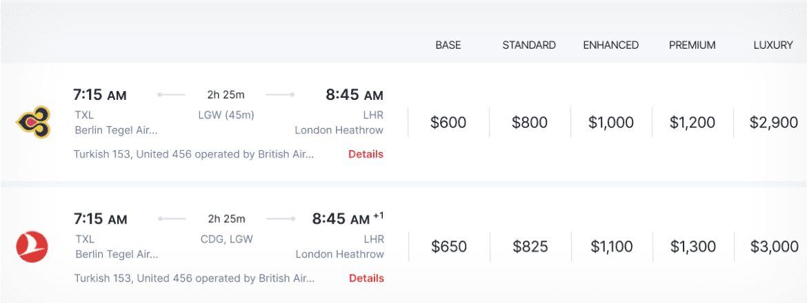The height and width of the screenshot is (303, 807).
Task: Click the PREMIUM column header
Action: [x=693, y=45]
